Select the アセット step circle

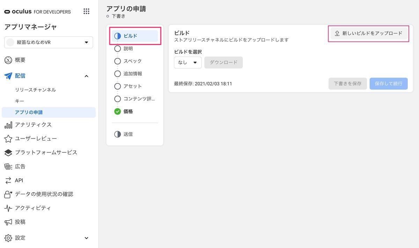[x=118, y=86]
